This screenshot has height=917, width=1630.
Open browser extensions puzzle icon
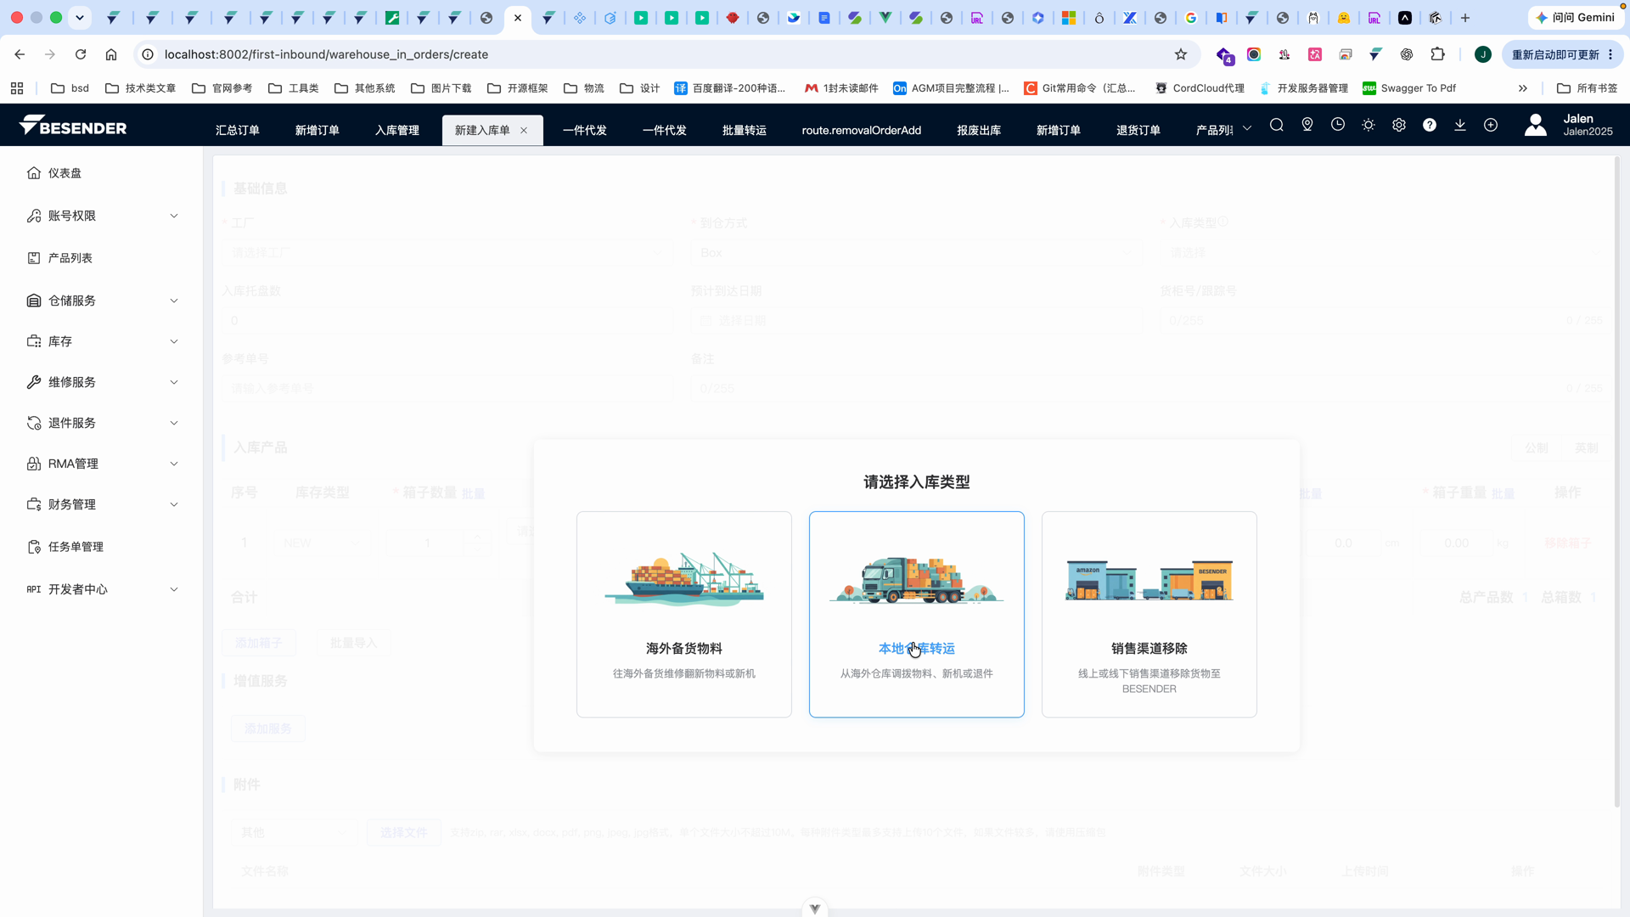point(1437,54)
